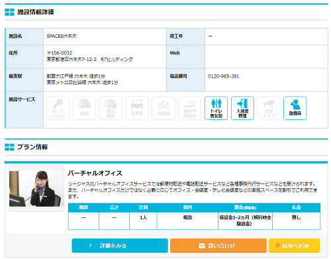Screen dimensions: 331x261
Task: Click the 敷金 column header
Action: pos(245,207)
